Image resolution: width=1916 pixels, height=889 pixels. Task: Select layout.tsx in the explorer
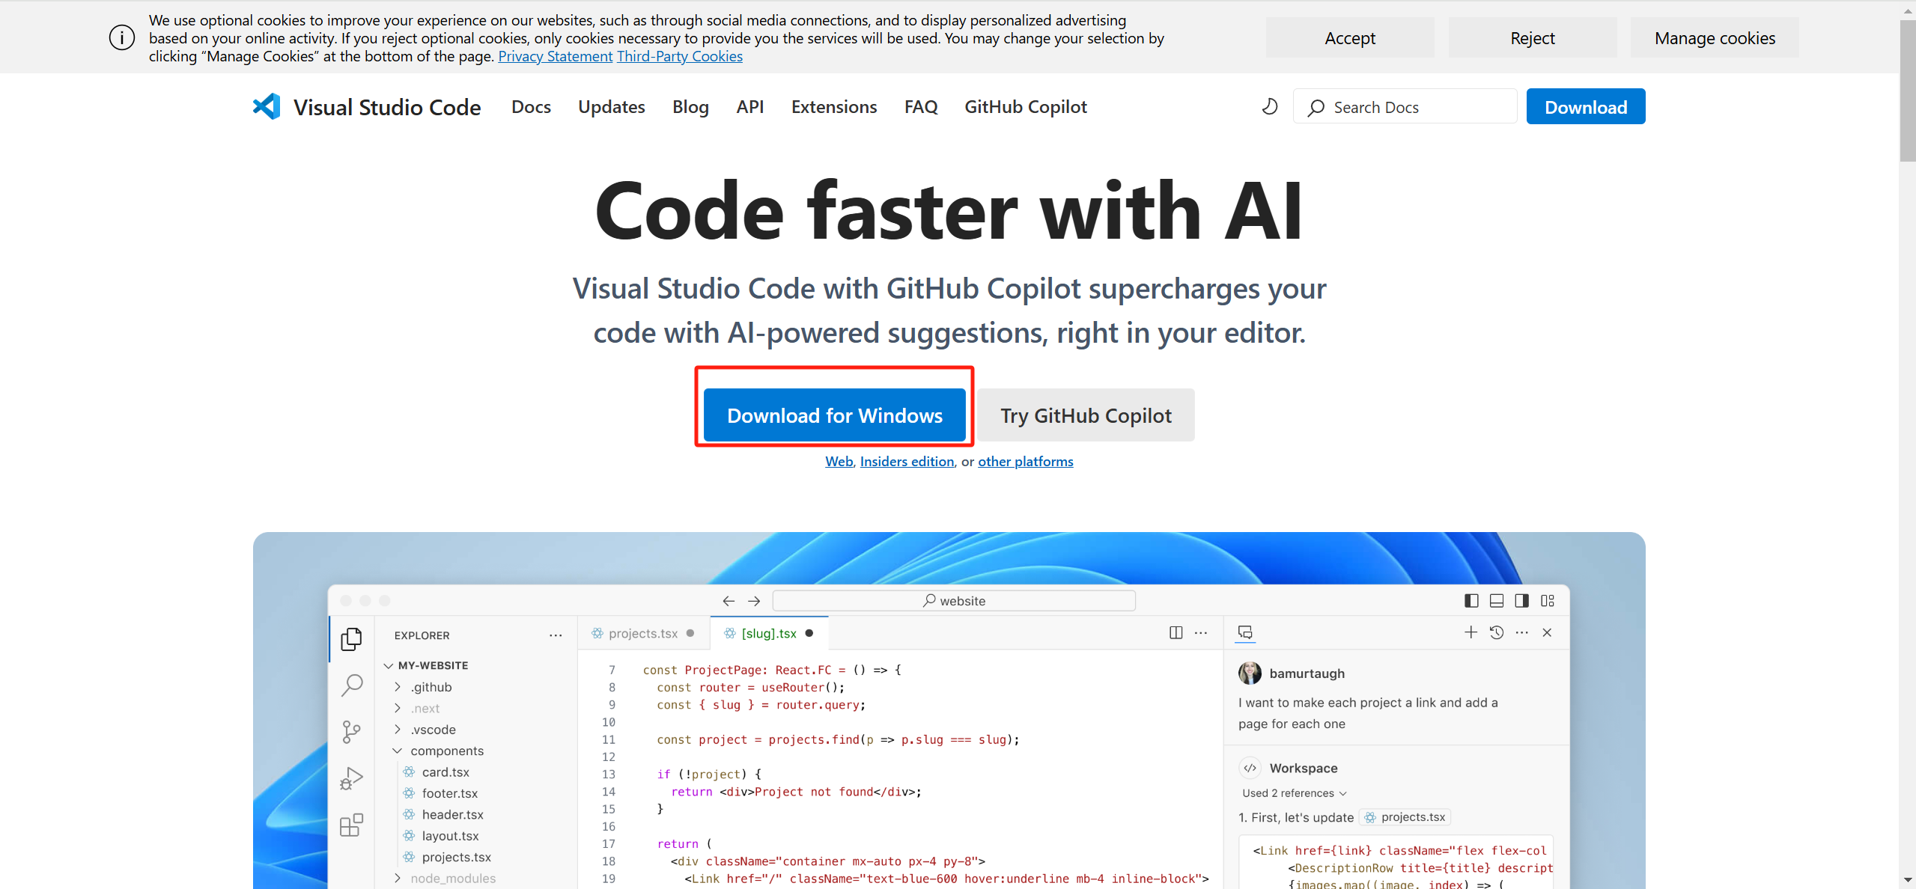pyautogui.click(x=450, y=836)
